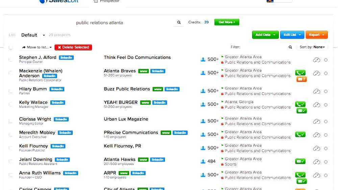Click the 39 credits count
This screenshot has width=338, height=190.
point(206,22)
